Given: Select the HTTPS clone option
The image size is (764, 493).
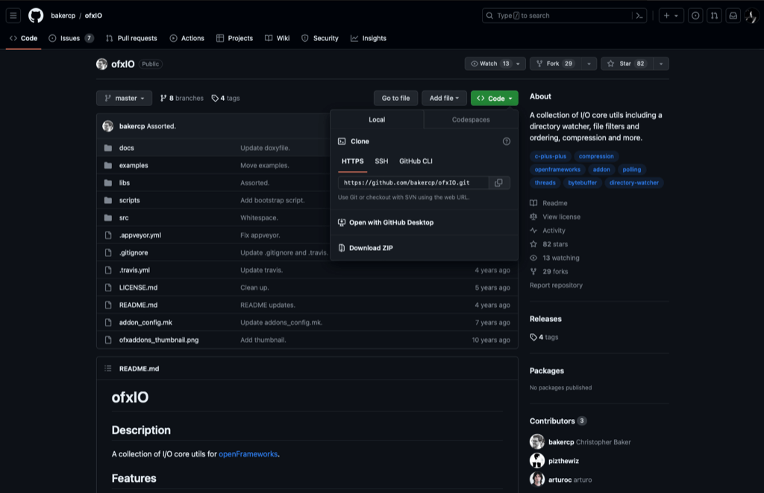Looking at the screenshot, I should pyautogui.click(x=352, y=161).
